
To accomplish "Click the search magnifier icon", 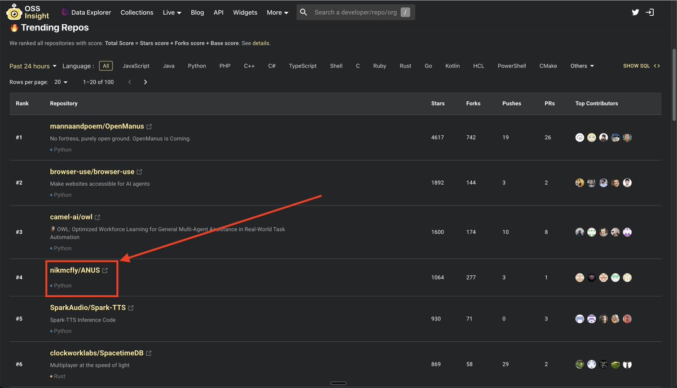I will pyautogui.click(x=302, y=11).
